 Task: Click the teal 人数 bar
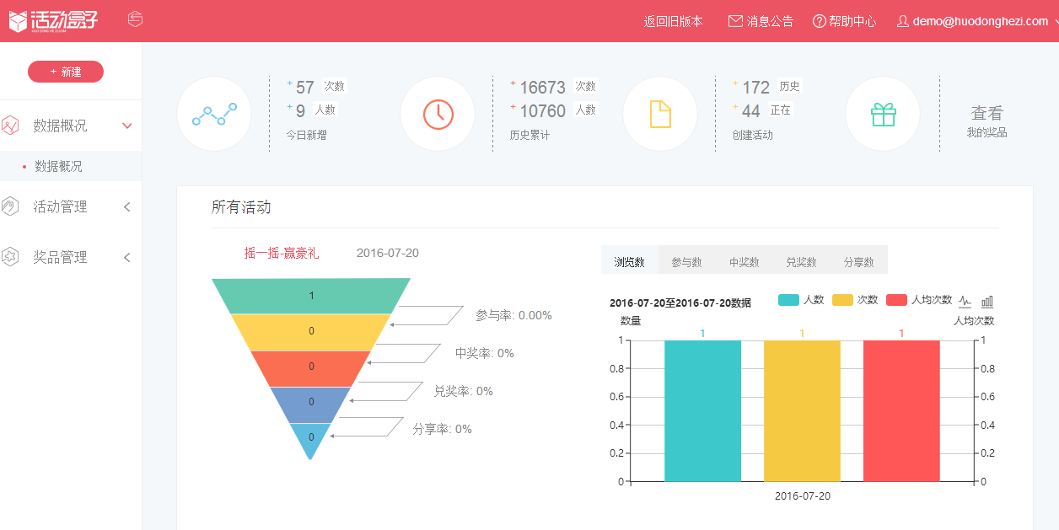(702, 410)
